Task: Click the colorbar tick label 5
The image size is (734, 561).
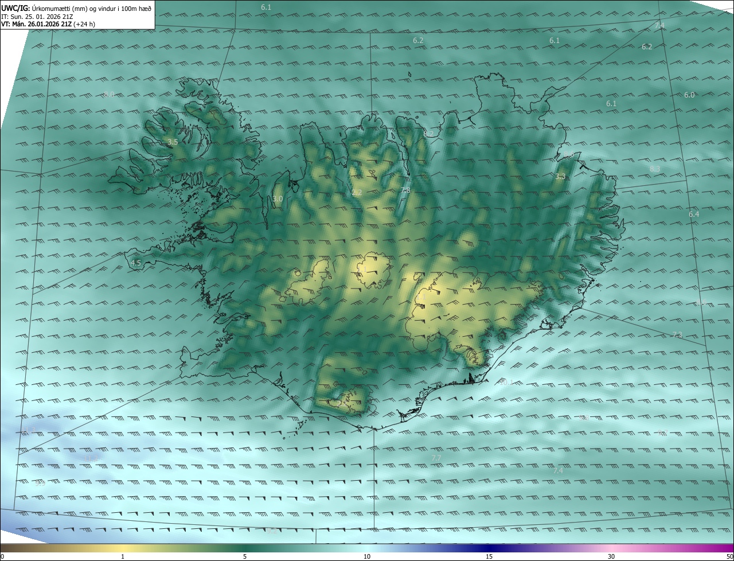Action: pyautogui.click(x=245, y=556)
